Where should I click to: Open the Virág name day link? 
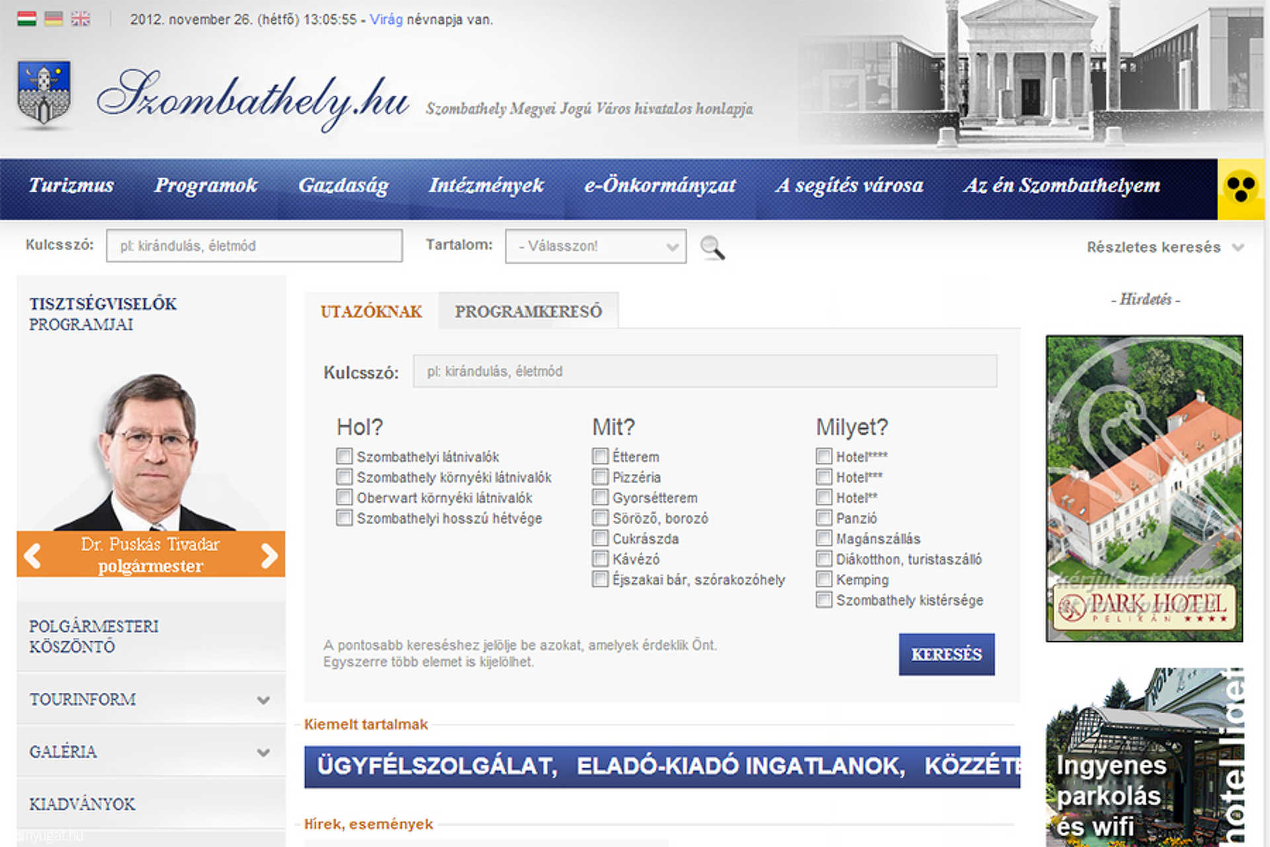pyautogui.click(x=386, y=19)
